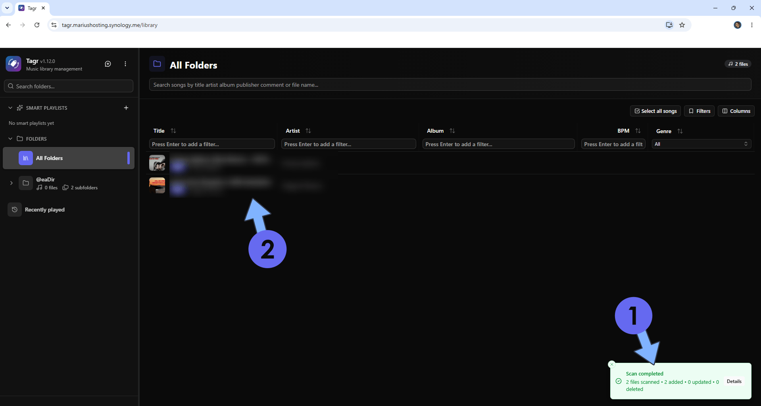
Task: Select All Folders in the sidebar
Action: coord(69,158)
